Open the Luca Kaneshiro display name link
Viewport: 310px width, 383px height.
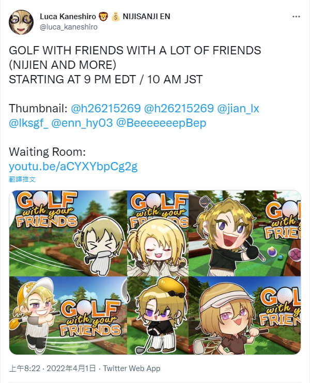point(68,17)
